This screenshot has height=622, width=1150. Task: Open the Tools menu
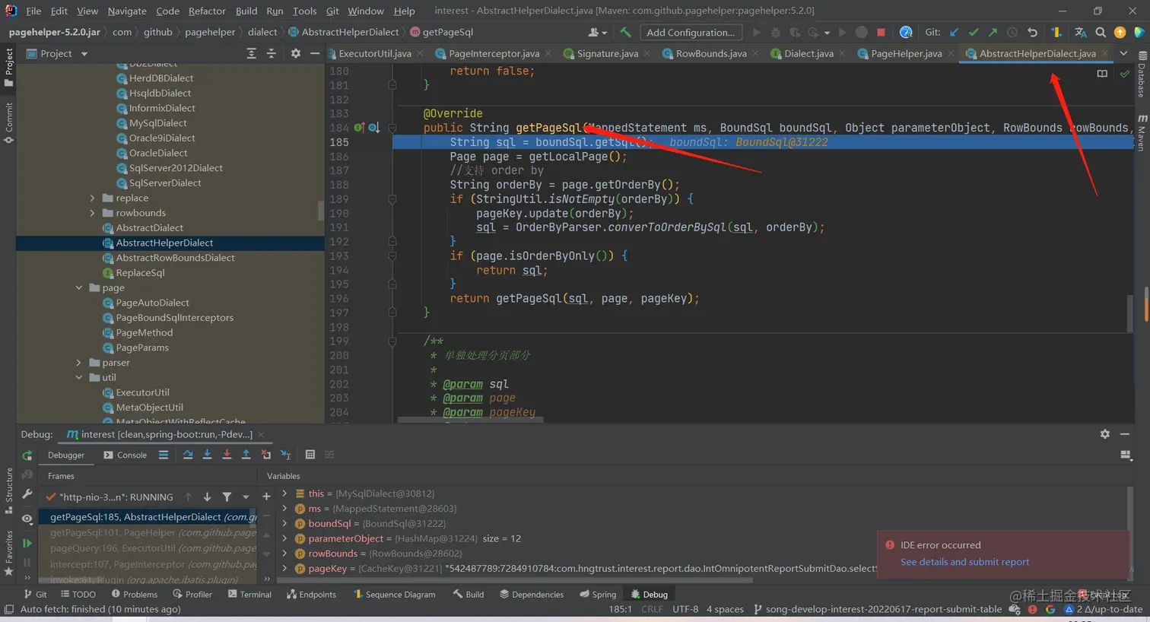click(304, 11)
